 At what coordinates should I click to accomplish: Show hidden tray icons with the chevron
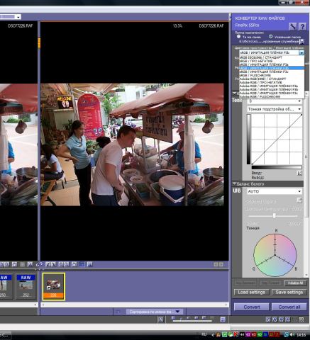[213, 335]
